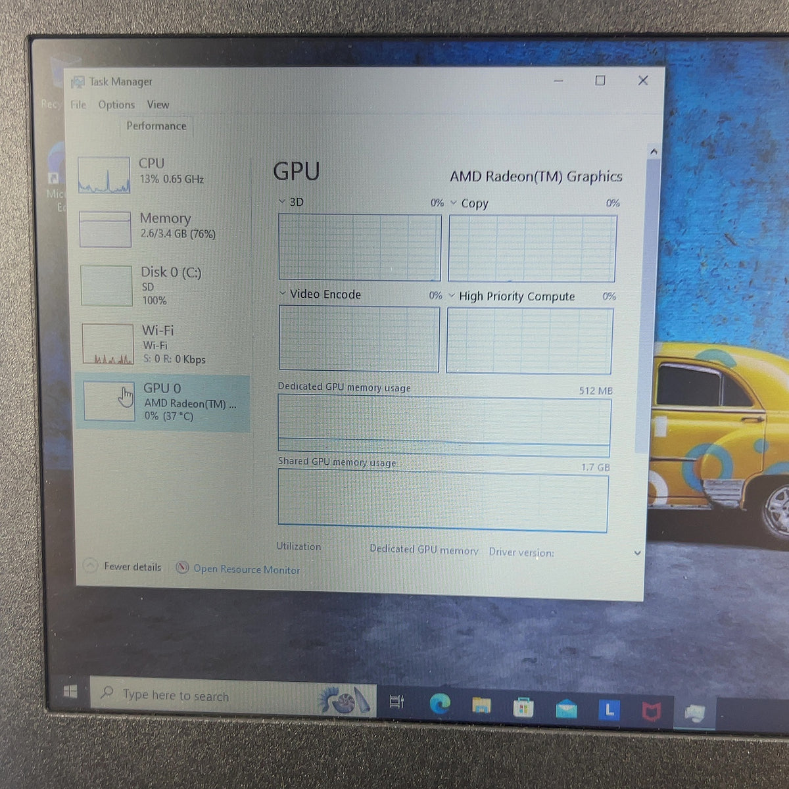Image resolution: width=789 pixels, height=789 pixels.
Task: Click the Utilization label
Action: [x=299, y=546]
